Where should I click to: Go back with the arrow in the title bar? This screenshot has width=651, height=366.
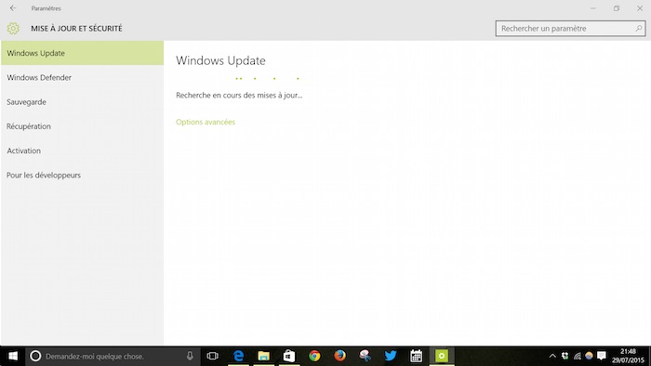pos(13,7)
